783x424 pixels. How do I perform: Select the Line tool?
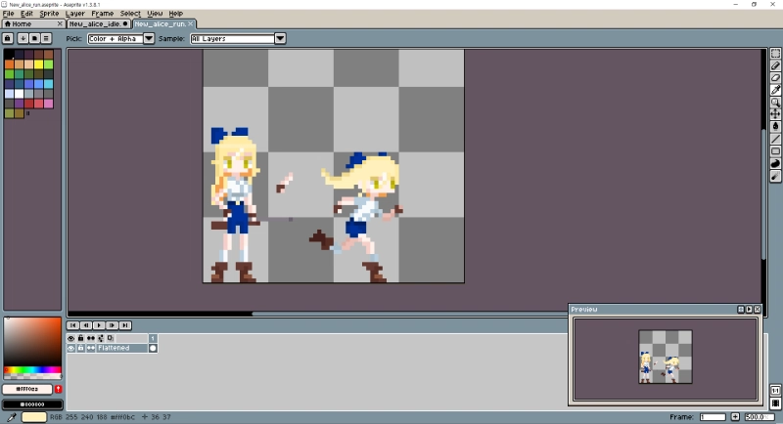click(775, 139)
